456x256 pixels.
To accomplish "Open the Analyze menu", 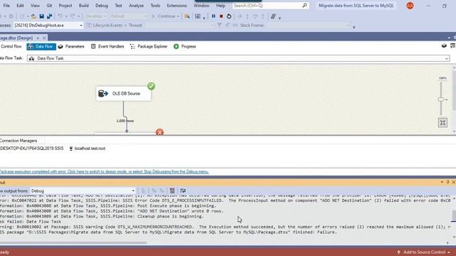I will pos(136,6).
